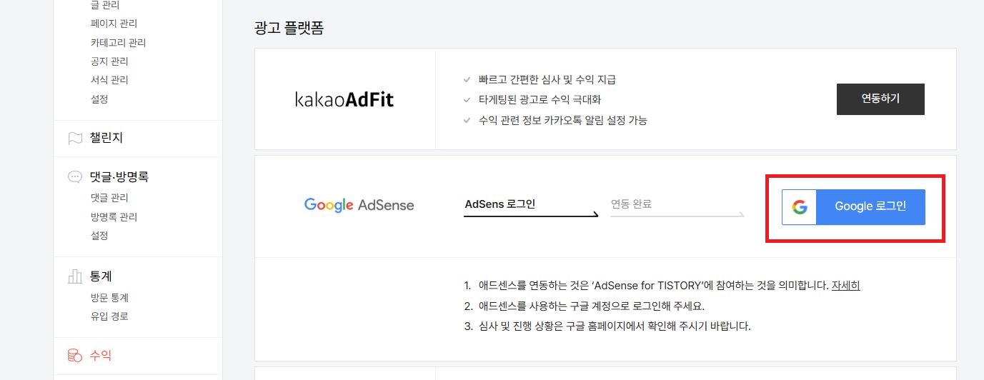Go to 방문 통계

click(109, 298)
